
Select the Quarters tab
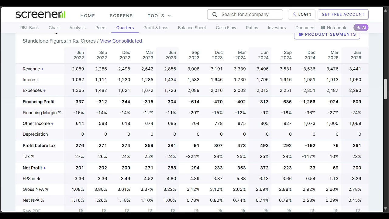(x=125, y=28)
